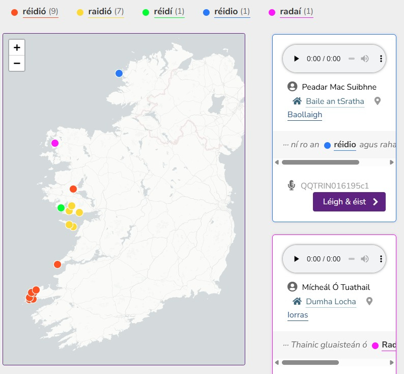Mute Peadar Mac Suibhne's audio player
The height and width of the screenshot is (374, 404).
pos(365,59)
